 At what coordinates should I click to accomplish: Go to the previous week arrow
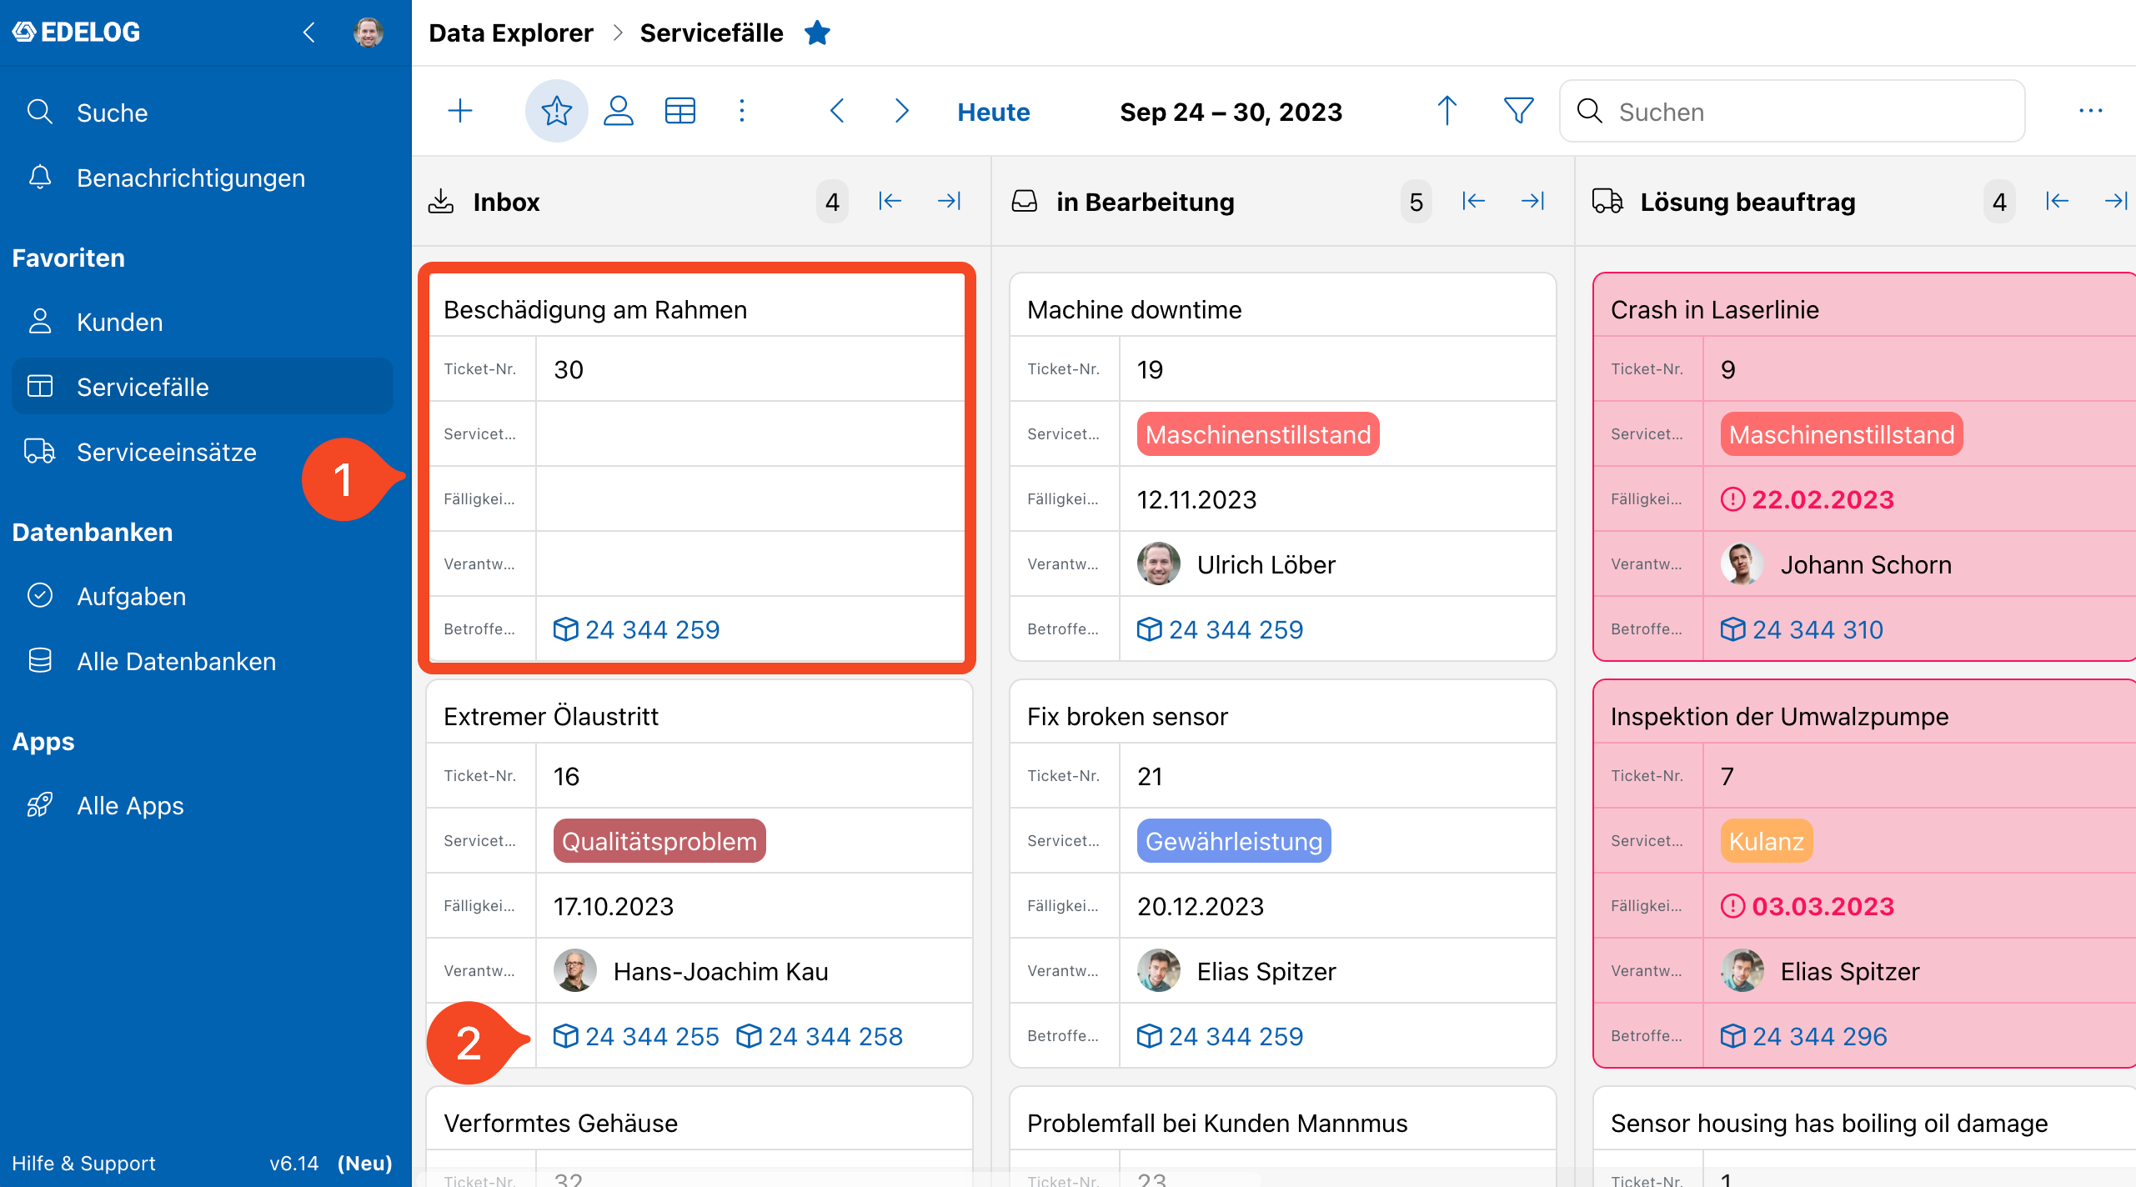(838, 111)
